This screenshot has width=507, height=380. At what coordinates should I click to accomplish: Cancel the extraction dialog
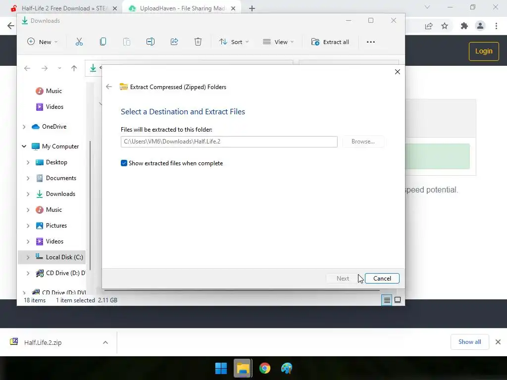coord(382,279)
